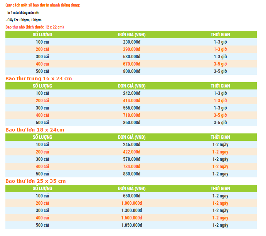266x236 pixels.
Task: Select the price 1.600.000đ
Action: (x=132, y=217)
